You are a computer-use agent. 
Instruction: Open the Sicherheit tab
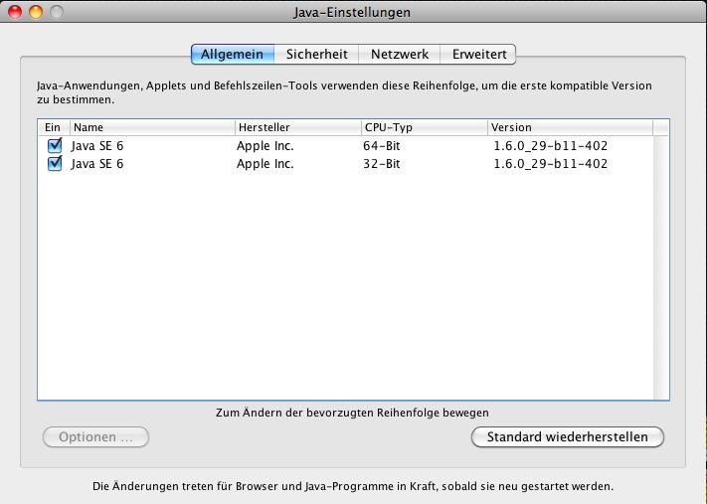click(x=316, y=54)
